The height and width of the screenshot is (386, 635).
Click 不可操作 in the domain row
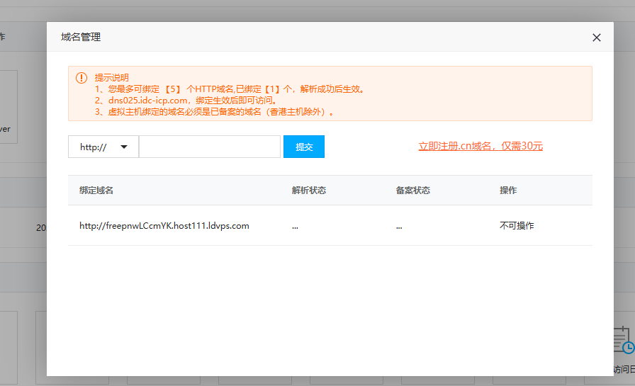(517, 226)
